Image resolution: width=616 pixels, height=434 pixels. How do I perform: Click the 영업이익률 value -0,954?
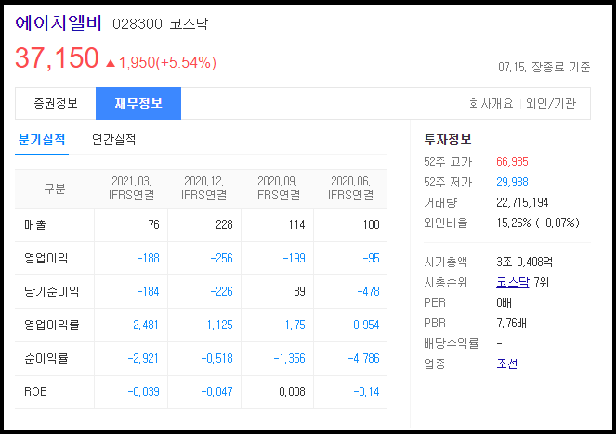coord(364,325)
